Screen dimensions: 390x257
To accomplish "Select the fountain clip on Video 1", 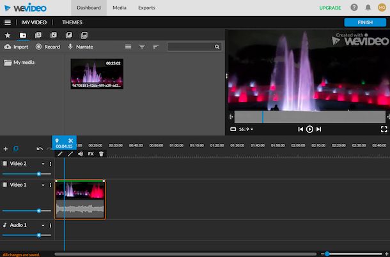I will [x=80, y=199].
